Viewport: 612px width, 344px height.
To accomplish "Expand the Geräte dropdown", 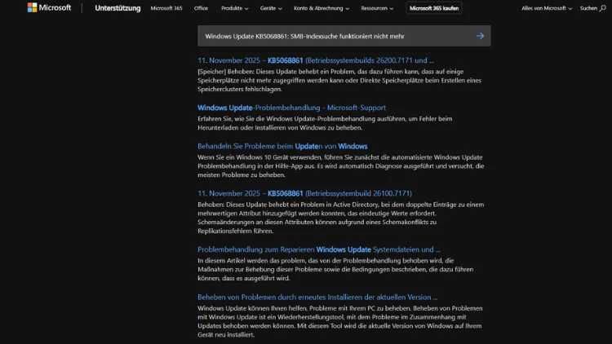I will point(271,8).
